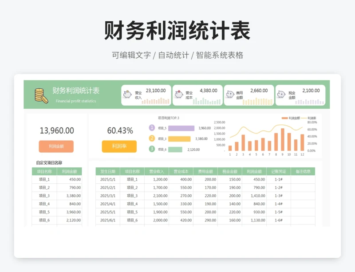Click the yellow rank 2 circle badge

[152, 138]
